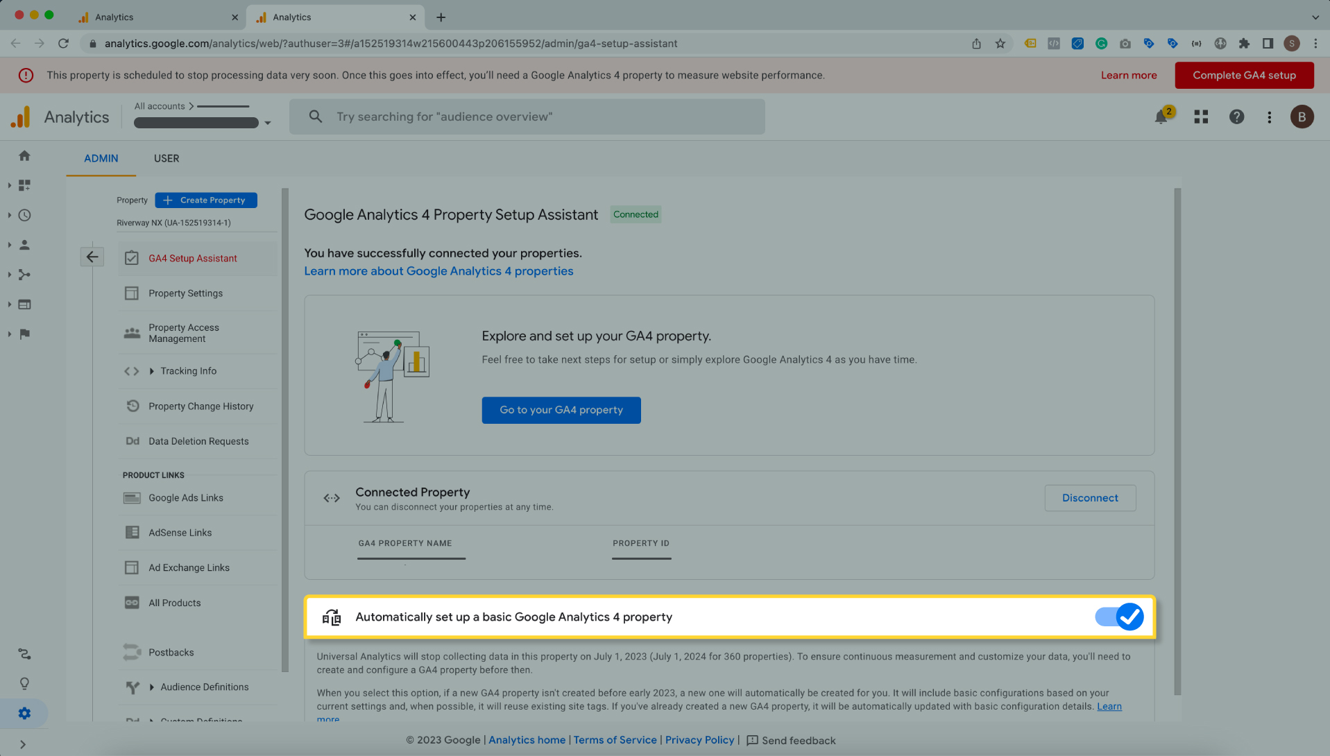Screen dimensions: 1330x756
Task: Open the Audience person icon in sidebar
Action: point(24,245)
